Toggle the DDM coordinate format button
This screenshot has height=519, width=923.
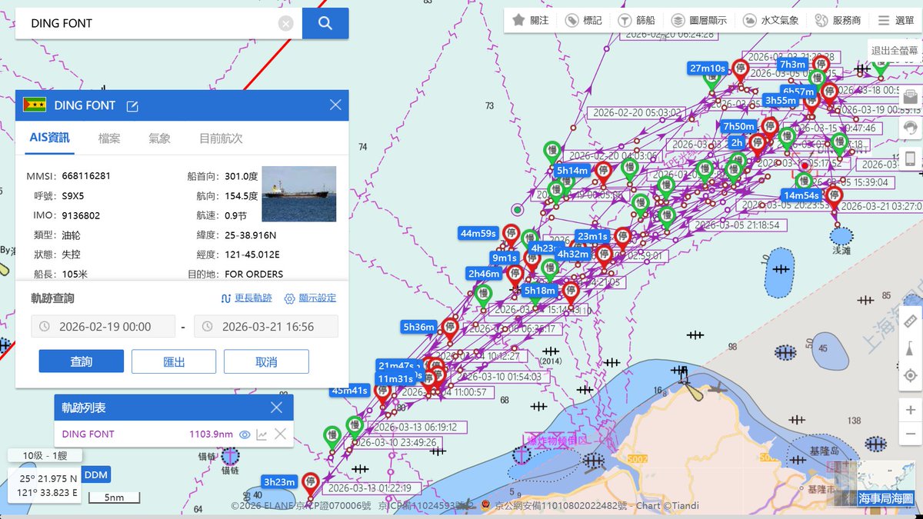95,475
